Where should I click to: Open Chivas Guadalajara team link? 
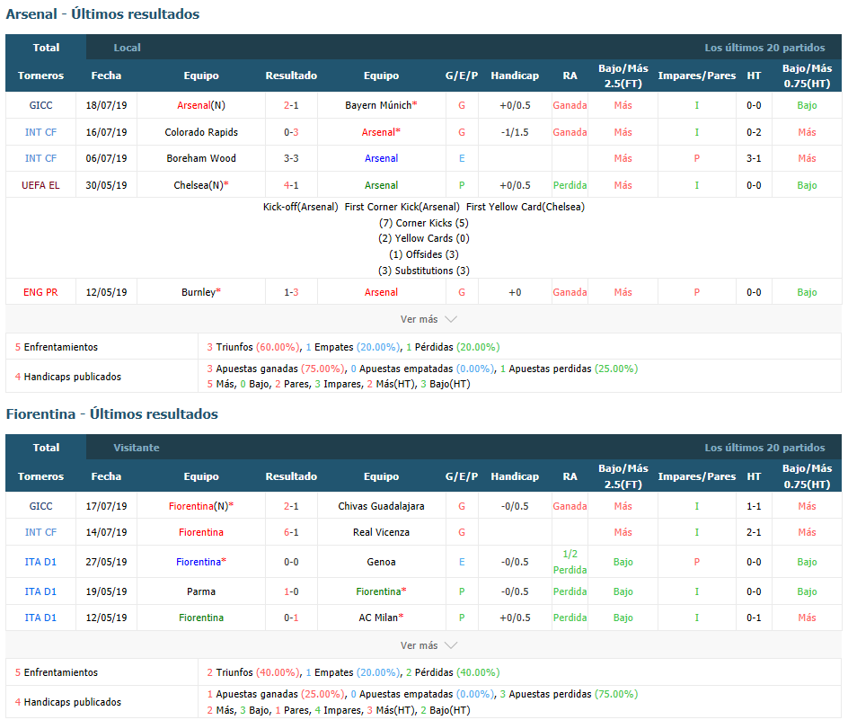click(x=381, y=506)
